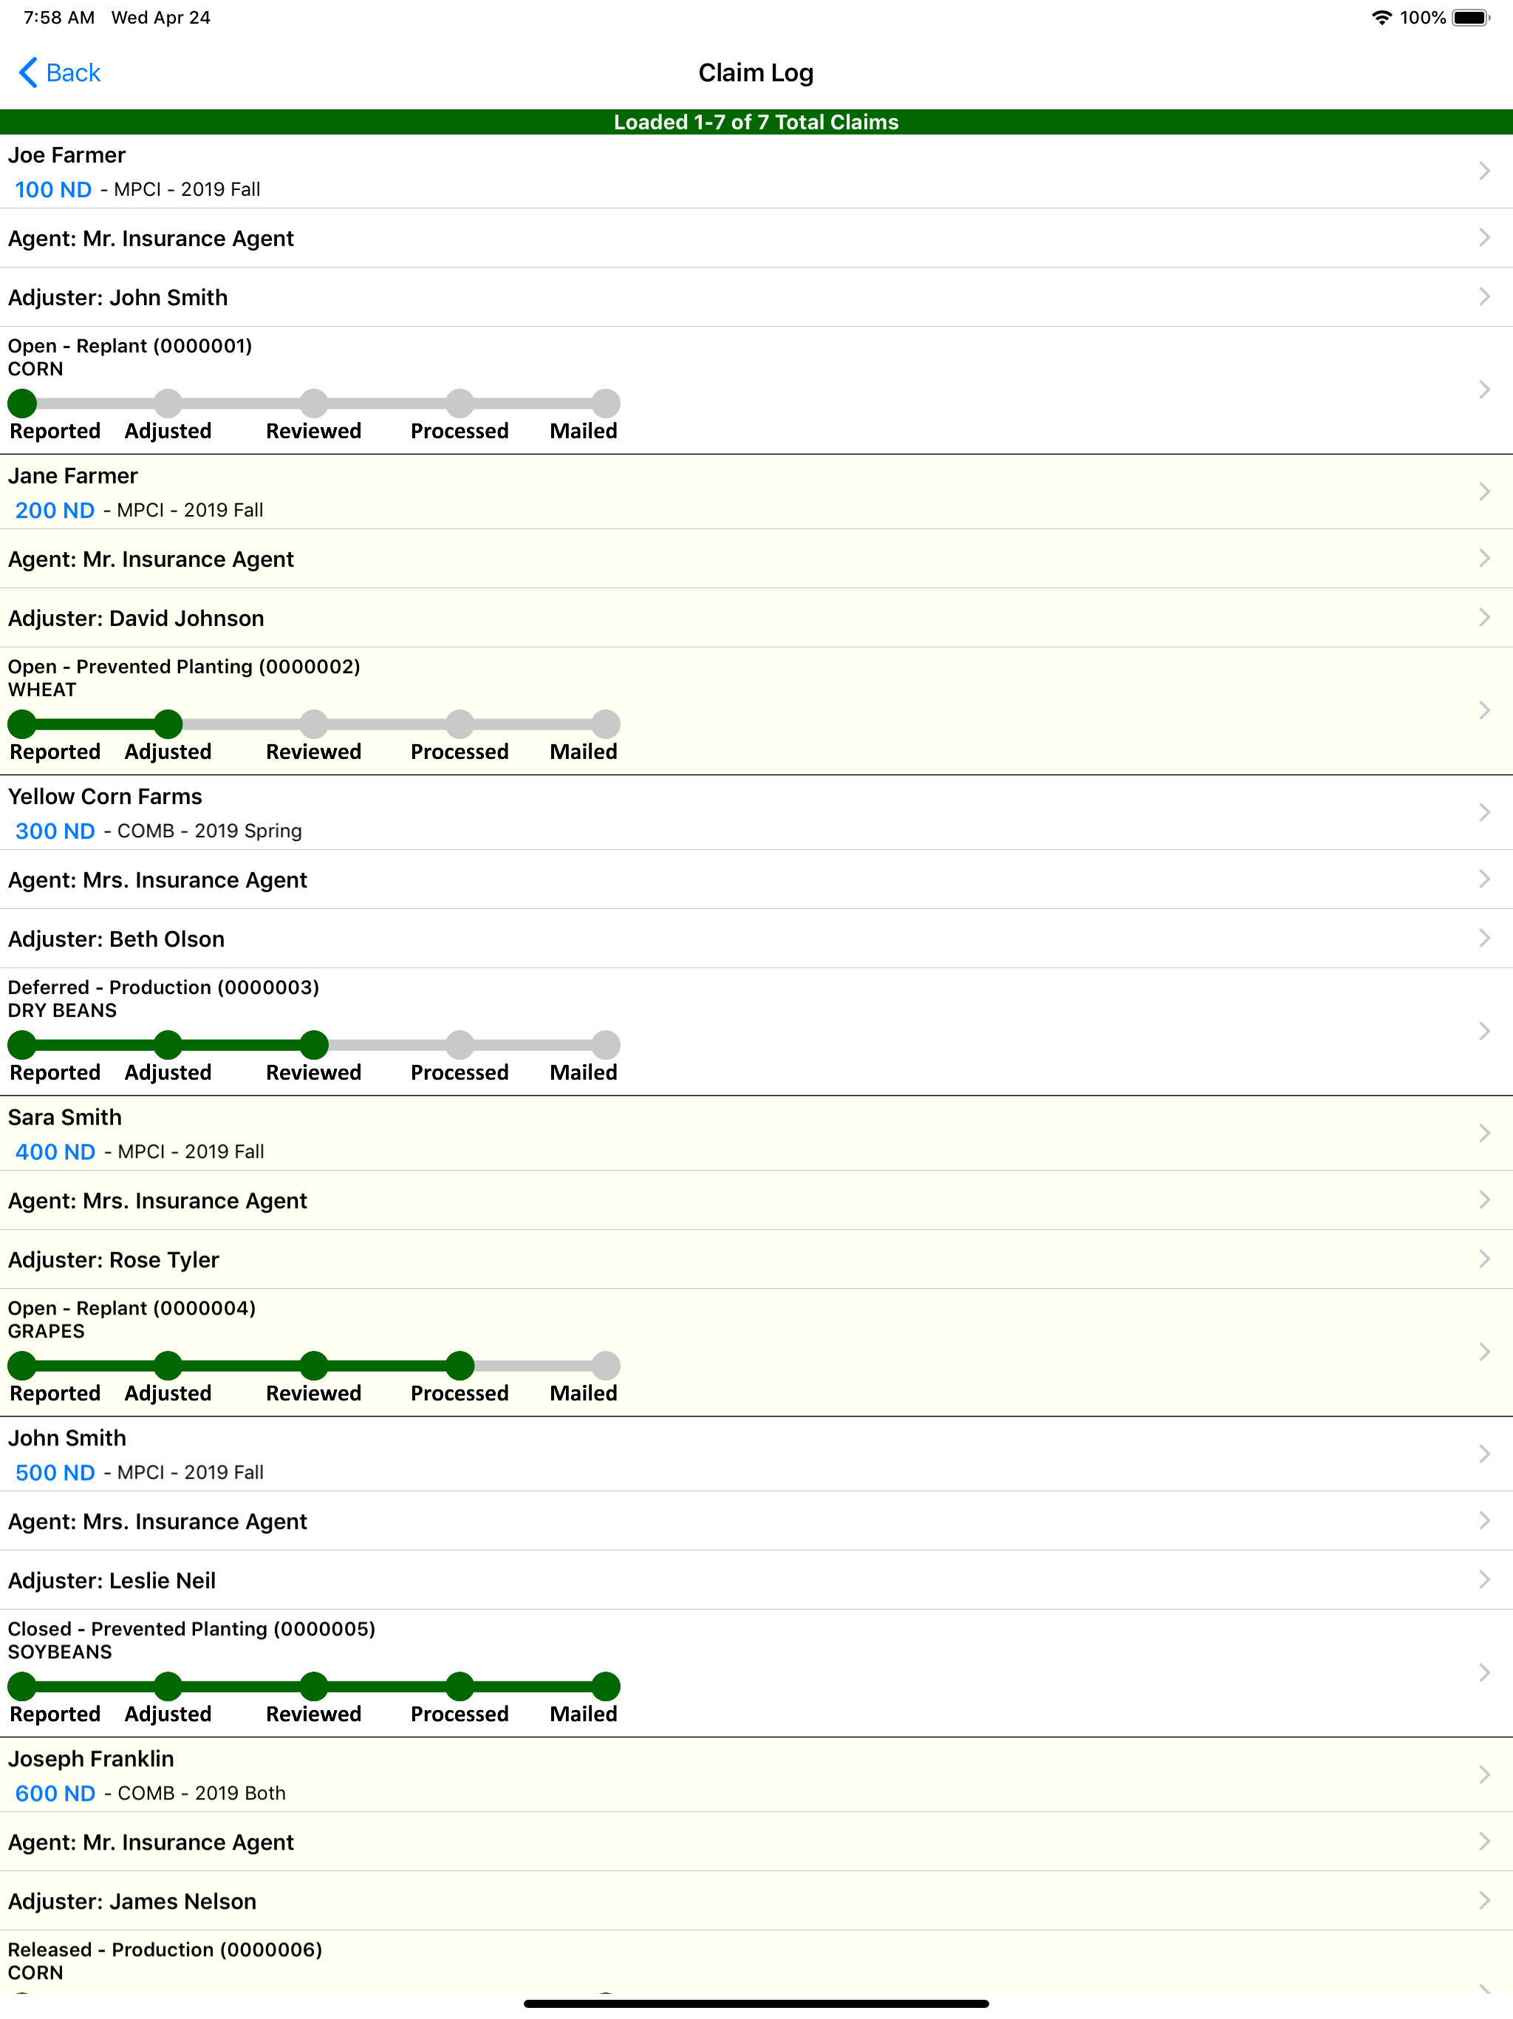This screenshot has width=1513, height=2019.
Task: Open Open - Replant (0000001) claim row
Action: [x=756, y=389]
